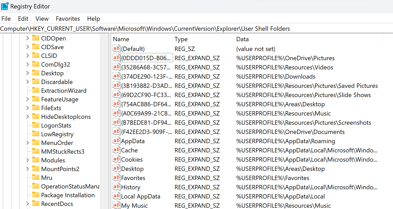Click the Registry Editor app icon in title bar
This screenshot has width=393, height=209.
[x=5, y=6]
